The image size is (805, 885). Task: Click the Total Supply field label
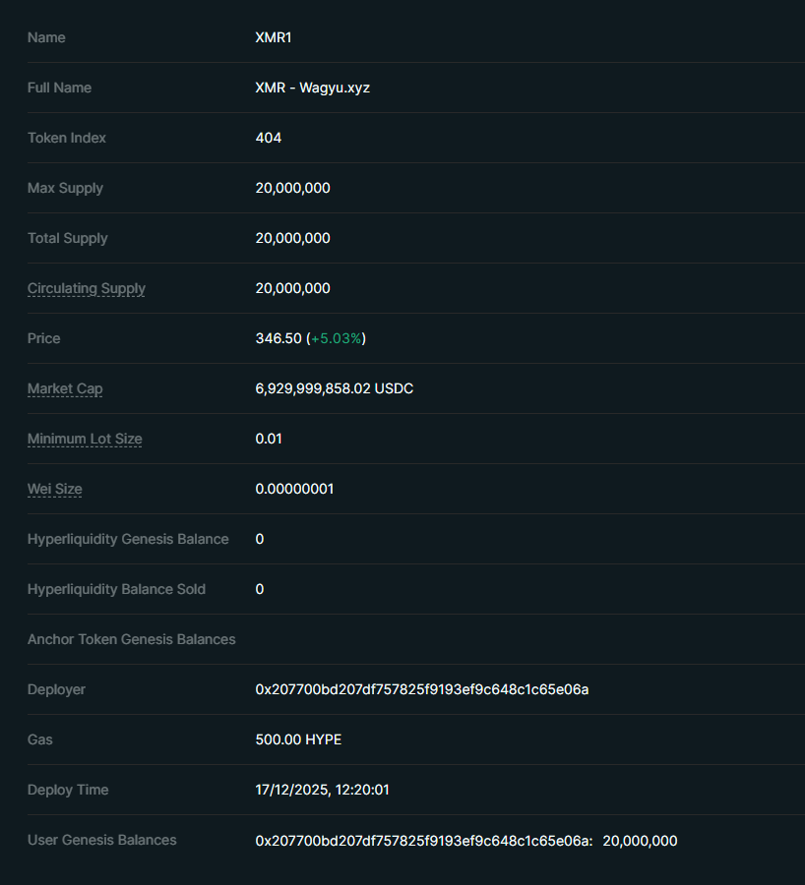[x=68, y=238]
